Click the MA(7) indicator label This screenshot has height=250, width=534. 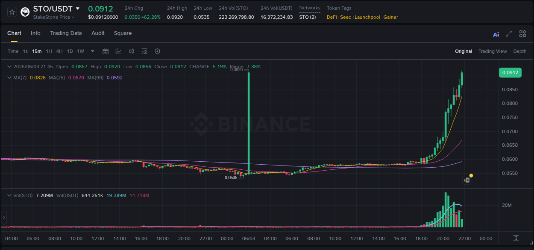point(20,78)
